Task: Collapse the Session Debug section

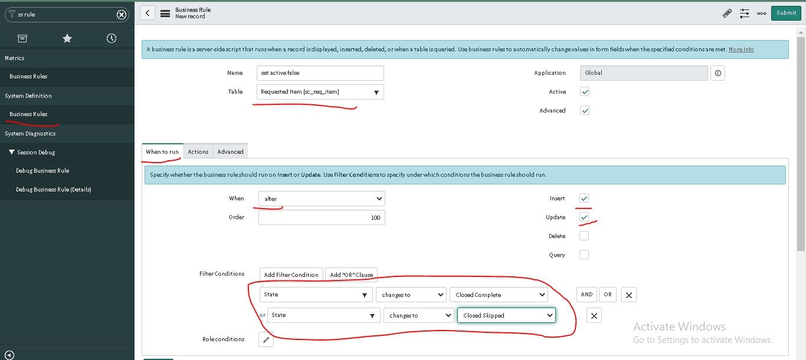Action: point(11,152)
